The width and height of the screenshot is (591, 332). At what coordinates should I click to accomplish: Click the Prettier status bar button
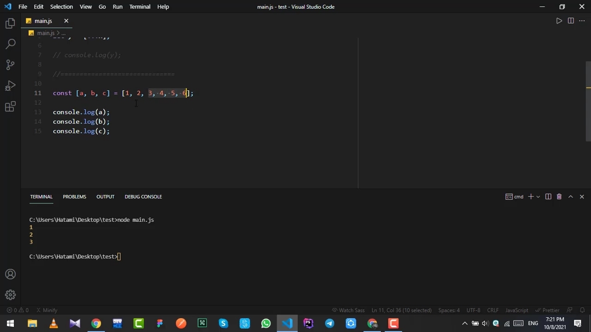coord(547,310)
